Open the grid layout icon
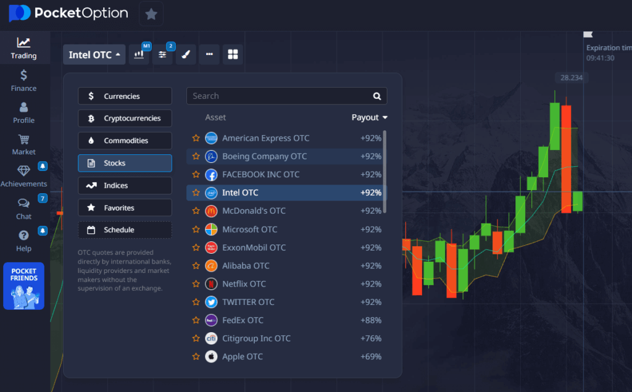The height and width of the screenshot is (392, 632). 232,54
